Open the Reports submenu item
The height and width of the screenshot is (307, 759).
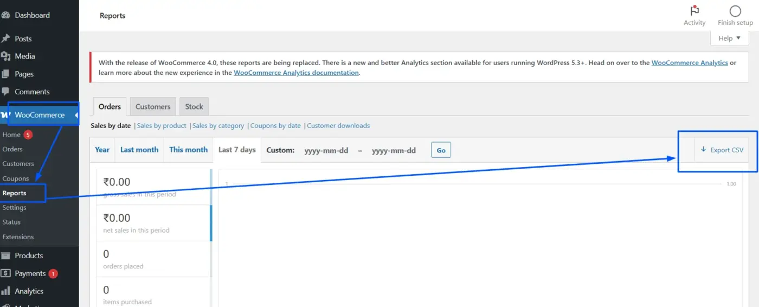(x=14, y=193)
